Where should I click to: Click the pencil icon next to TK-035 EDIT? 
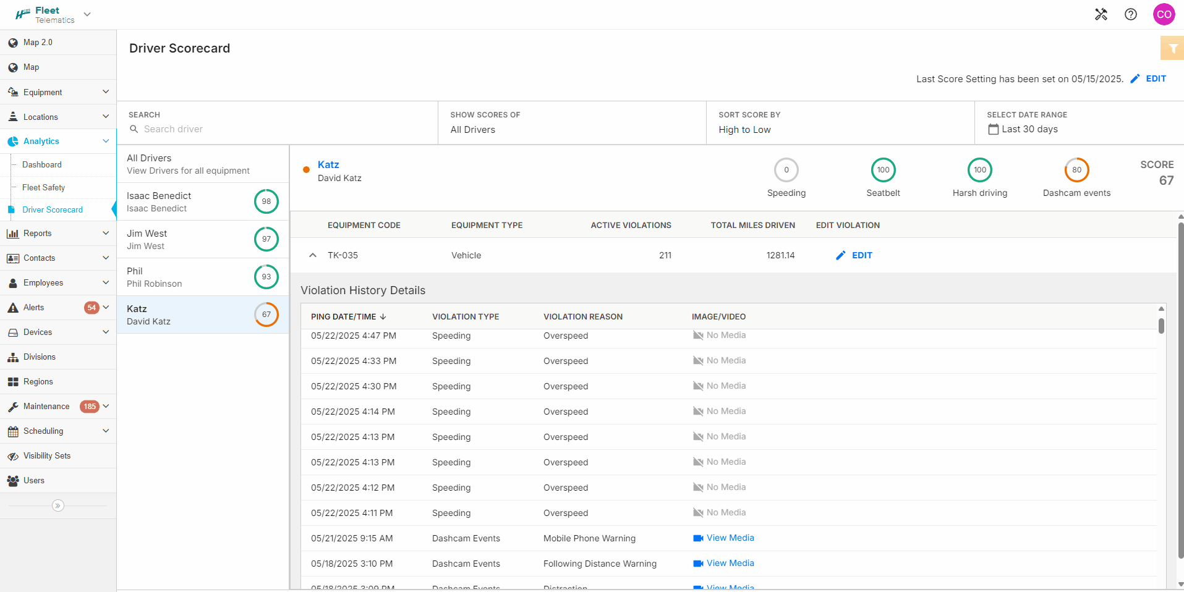pos(841,255)
